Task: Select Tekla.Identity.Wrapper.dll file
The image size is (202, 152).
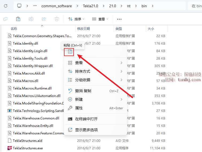Action: [x=33, y=66]
